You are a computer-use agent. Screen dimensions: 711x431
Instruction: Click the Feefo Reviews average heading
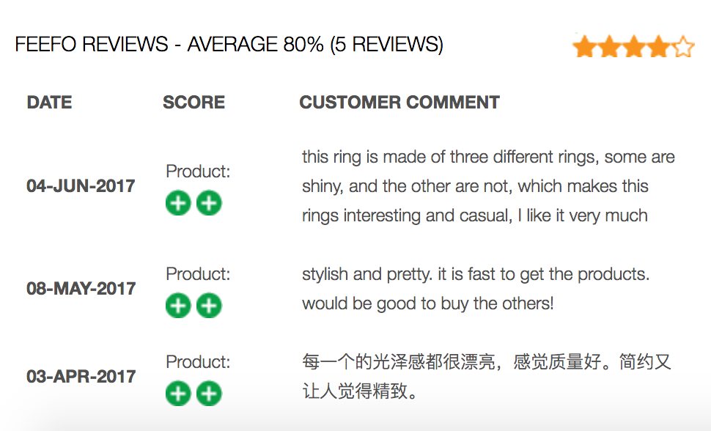point(229,45)
